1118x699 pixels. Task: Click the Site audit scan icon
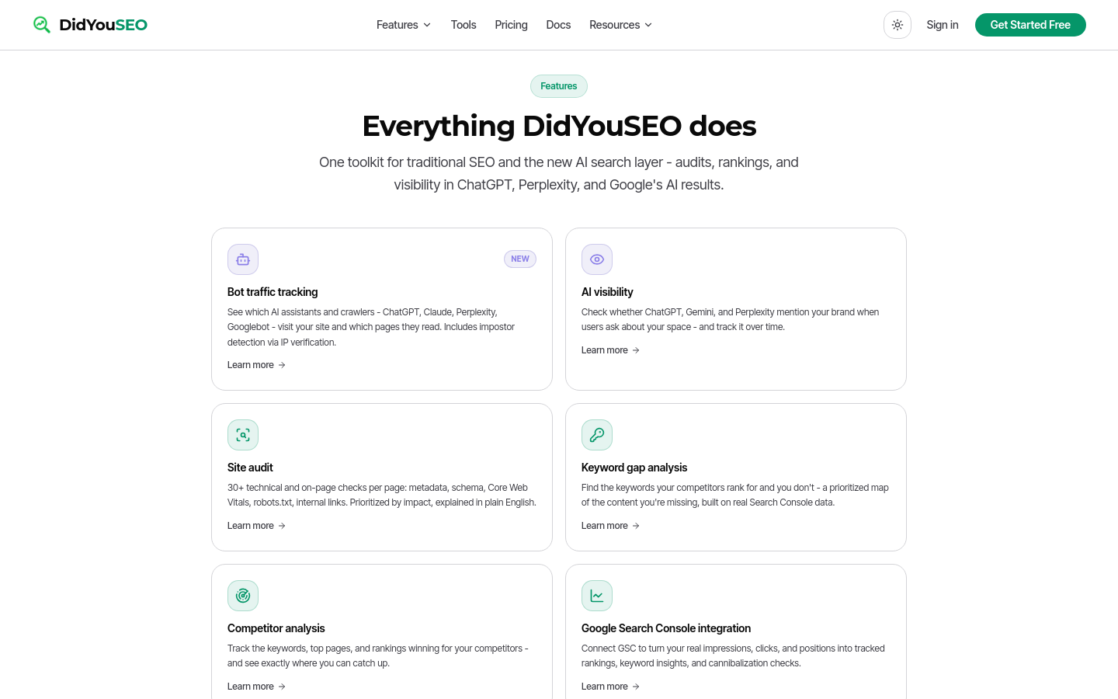[x=243, y=435]
